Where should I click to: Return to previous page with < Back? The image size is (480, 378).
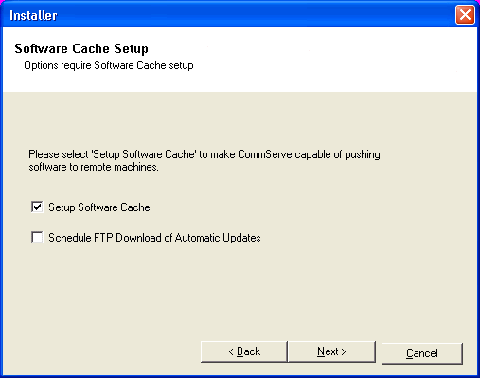(244, 351)
